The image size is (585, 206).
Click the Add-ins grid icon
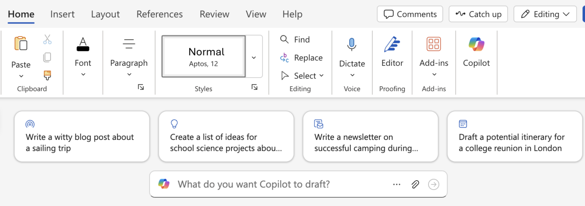pyautogui.click(x=433, y=44)
